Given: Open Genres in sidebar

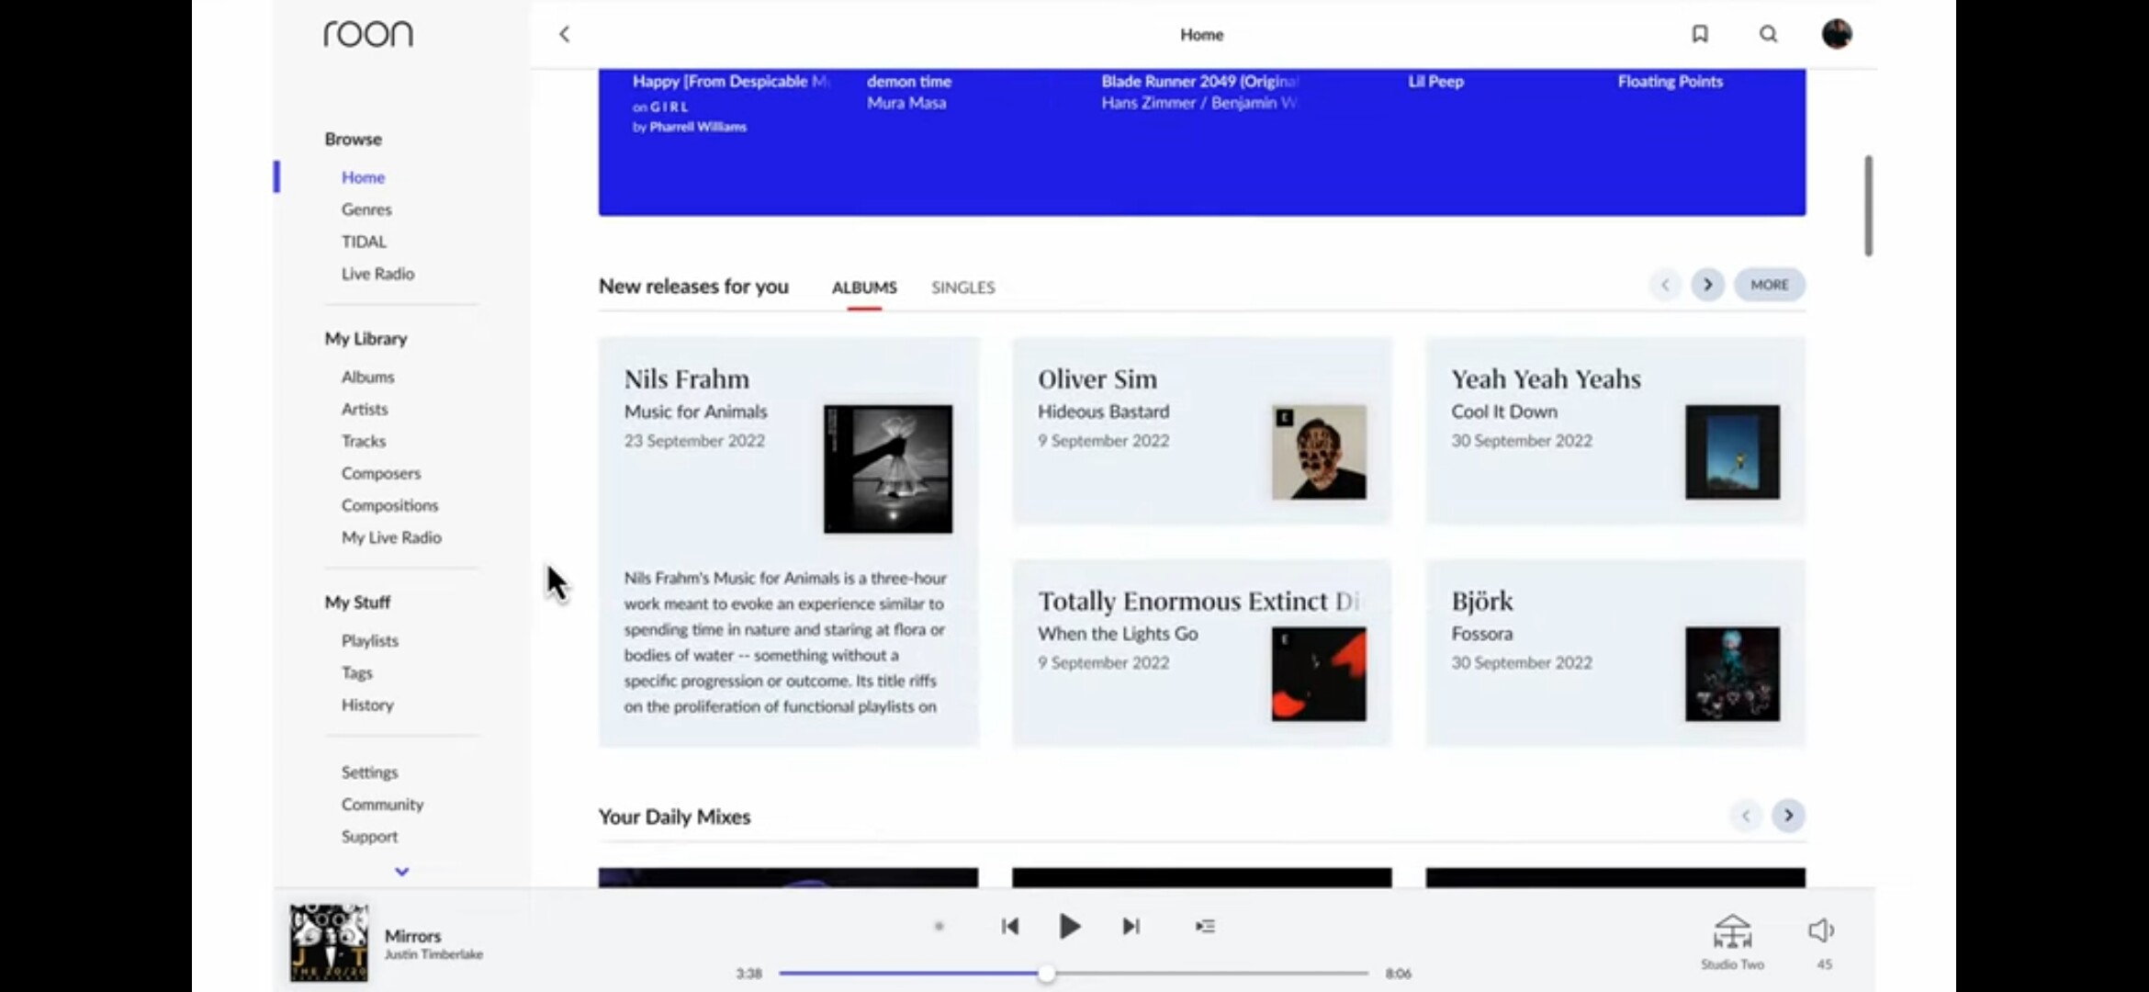Looking at the screenshot, I should point(366,209).
